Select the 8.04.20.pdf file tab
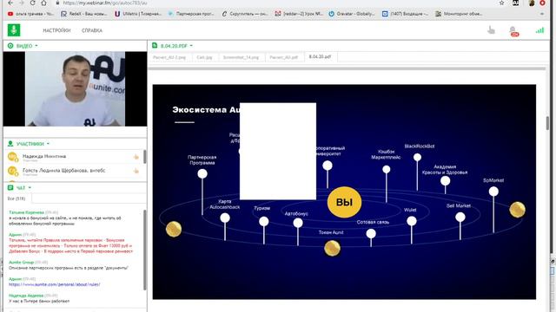The height and width of the screenshot is (312, 556). pos(320,56)
